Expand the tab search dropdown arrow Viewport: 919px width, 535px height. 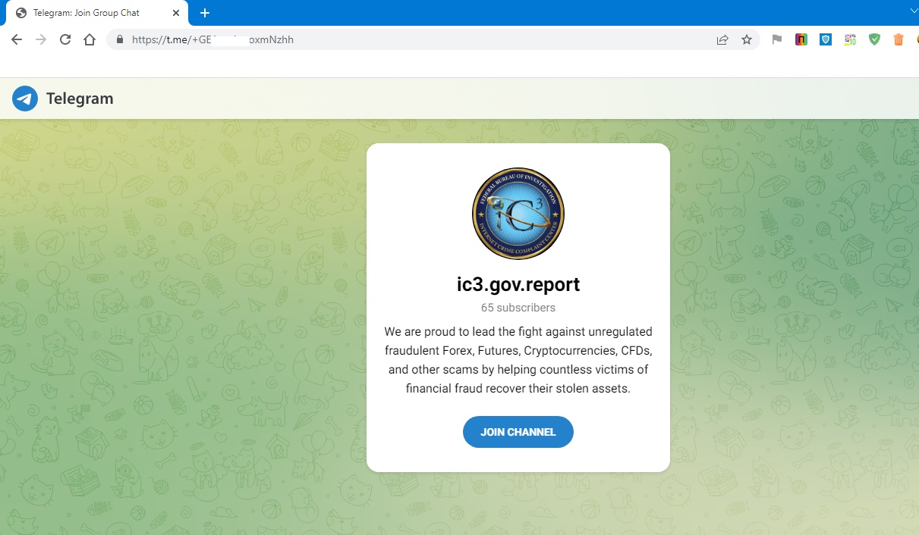(x=914, y=11)
